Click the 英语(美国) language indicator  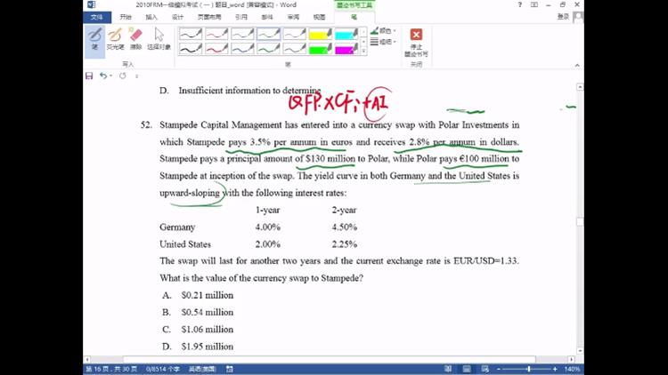pyautogui.click(x=202, y=369)
